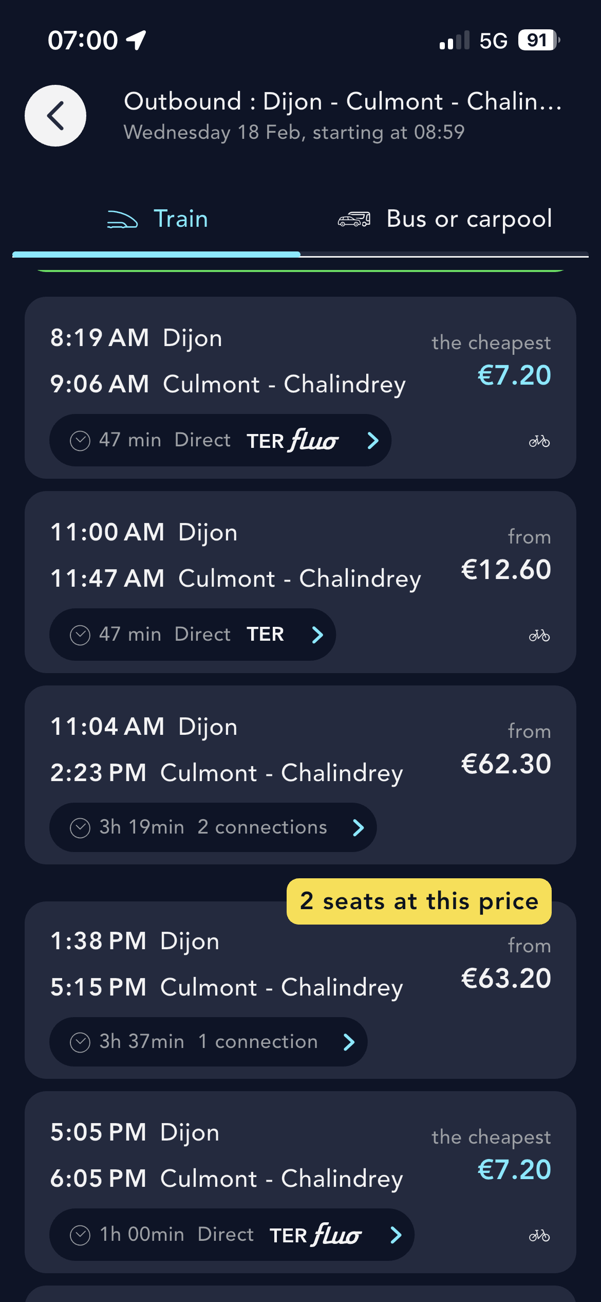Switch to the Train tab
The image size is (601, 1302).
pos(181,220)
